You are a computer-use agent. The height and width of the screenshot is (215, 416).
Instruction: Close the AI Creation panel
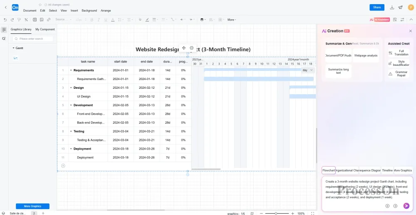click(x=410, y=31)
